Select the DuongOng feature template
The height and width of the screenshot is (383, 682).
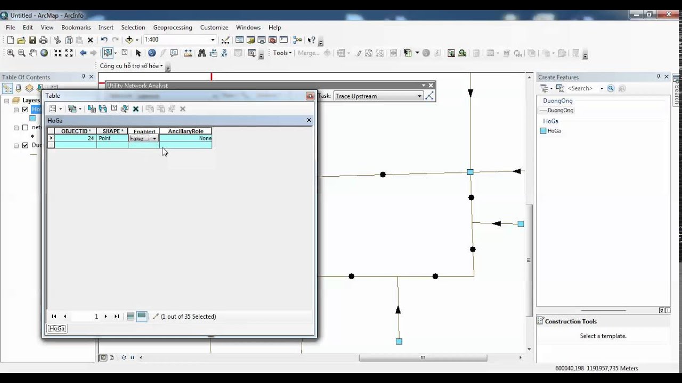coord(557,111)
